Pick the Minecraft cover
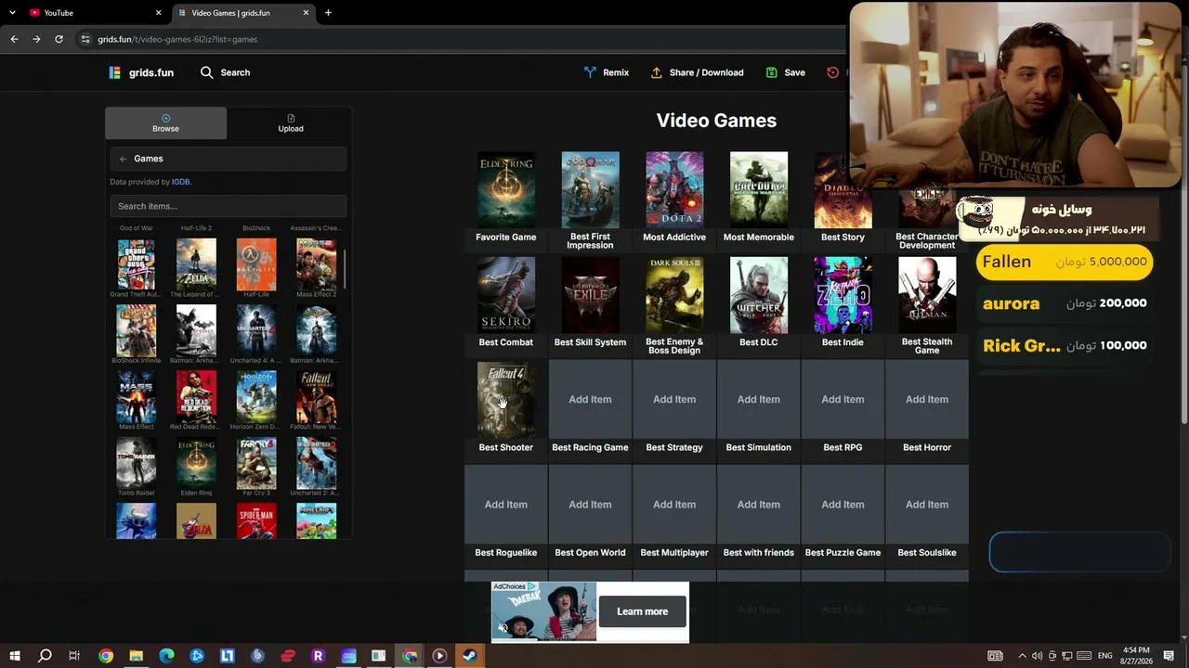The width and height of the screenshot is (1189, 668). pos(317,520)
